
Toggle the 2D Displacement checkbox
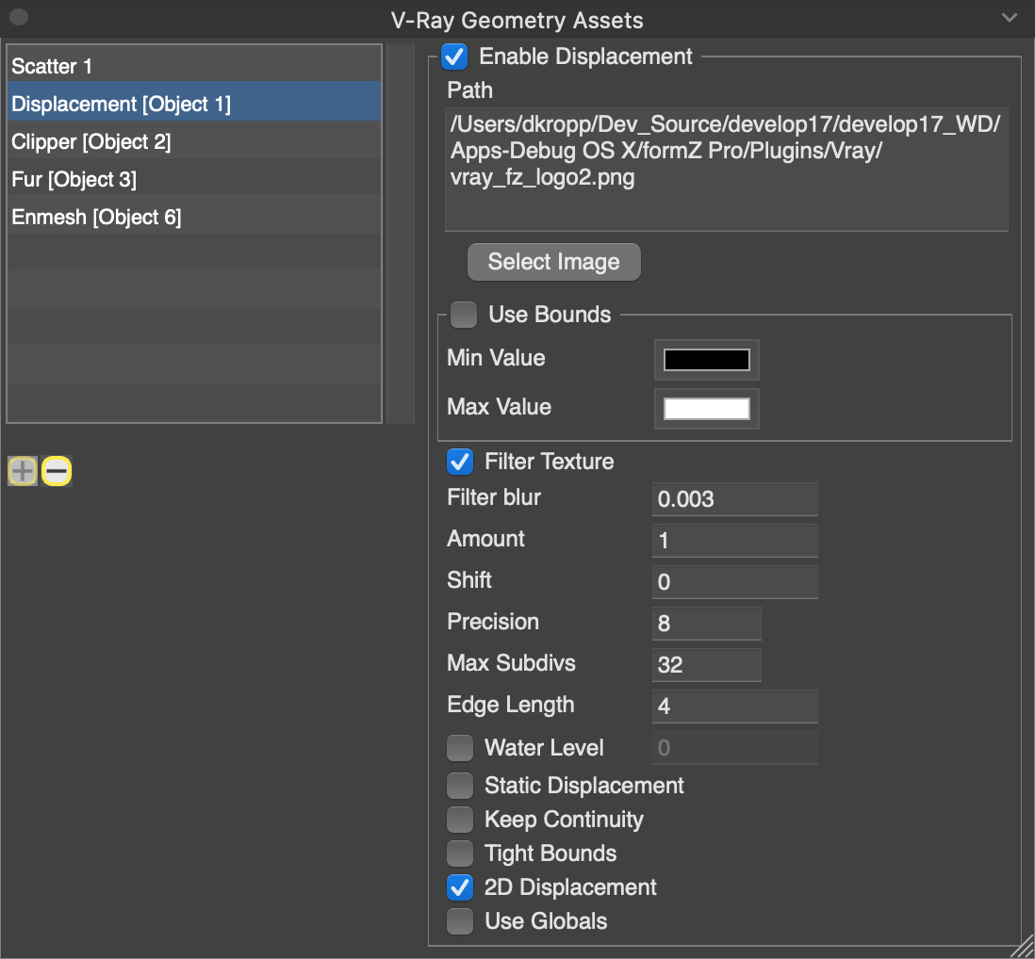pyautogui.click(x=460, y=887)
